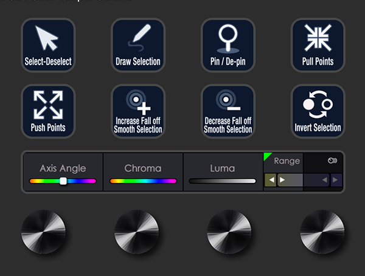Click the right arrow in the purple Range box
The height and width of the screenshot is (276, 365).
[336, 180]
